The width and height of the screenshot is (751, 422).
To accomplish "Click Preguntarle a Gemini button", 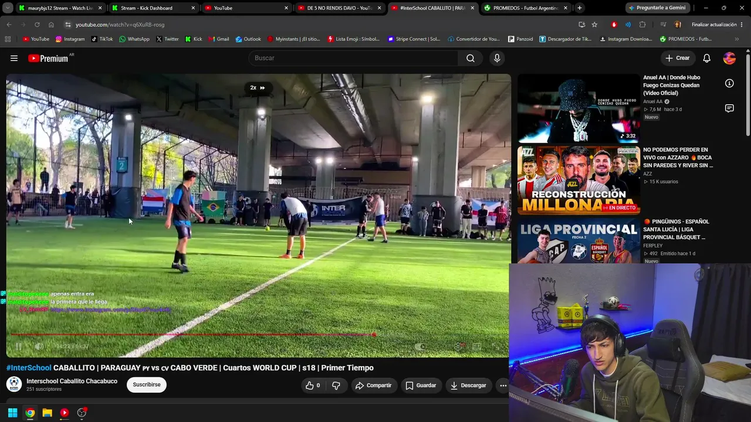I will (x=657, y=8).
